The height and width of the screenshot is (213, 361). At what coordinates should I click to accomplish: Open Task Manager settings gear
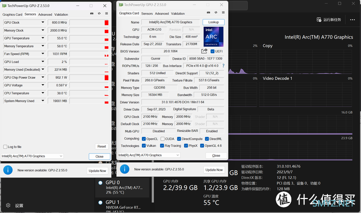click(x=8, y=205)
